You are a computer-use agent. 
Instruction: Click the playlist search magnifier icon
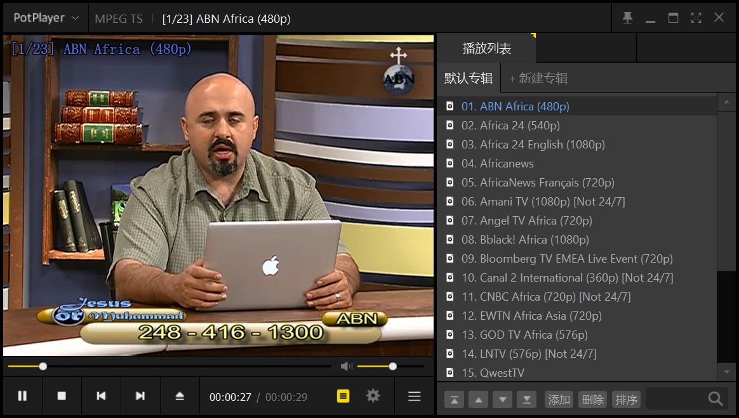point(716,399)
